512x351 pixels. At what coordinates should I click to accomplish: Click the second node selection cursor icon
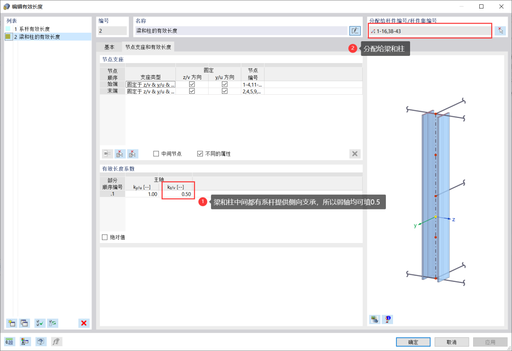tap(133, 153)
